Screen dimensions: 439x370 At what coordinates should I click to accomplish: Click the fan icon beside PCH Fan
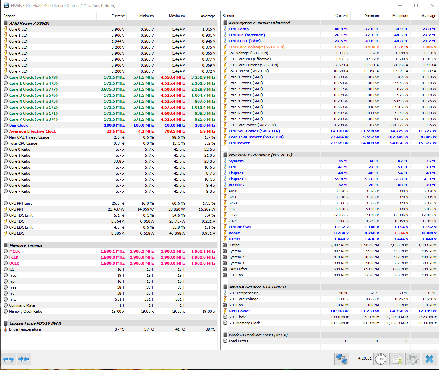click(225, 275)
